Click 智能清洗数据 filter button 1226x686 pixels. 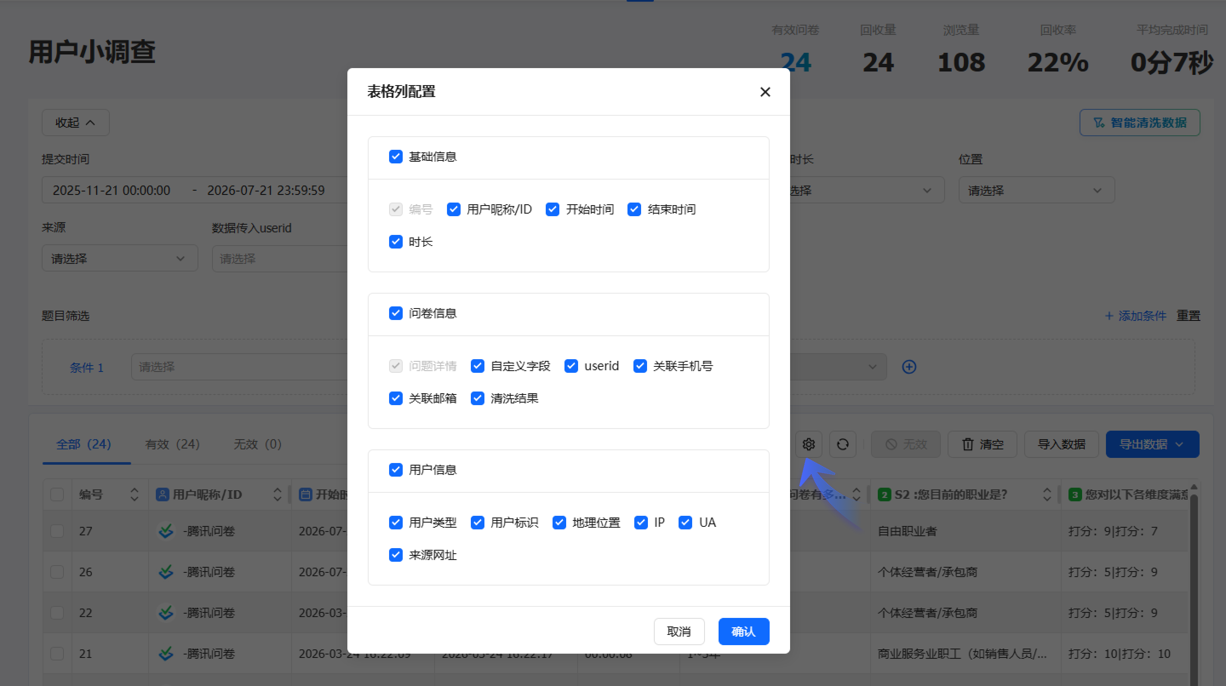click(1140, 123)
